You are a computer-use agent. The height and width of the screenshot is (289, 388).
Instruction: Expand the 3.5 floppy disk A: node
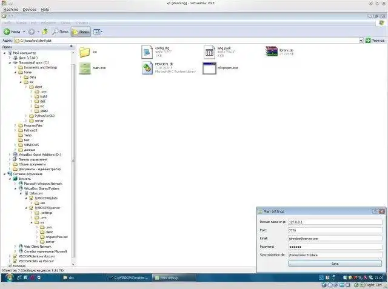tap(10, 58)
